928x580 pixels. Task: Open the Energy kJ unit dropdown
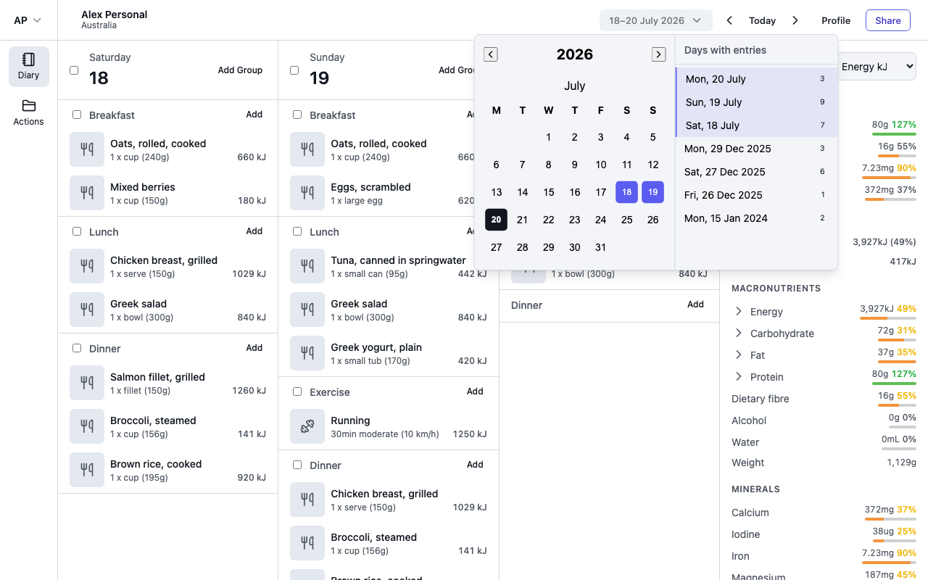(x=877, y=66)
